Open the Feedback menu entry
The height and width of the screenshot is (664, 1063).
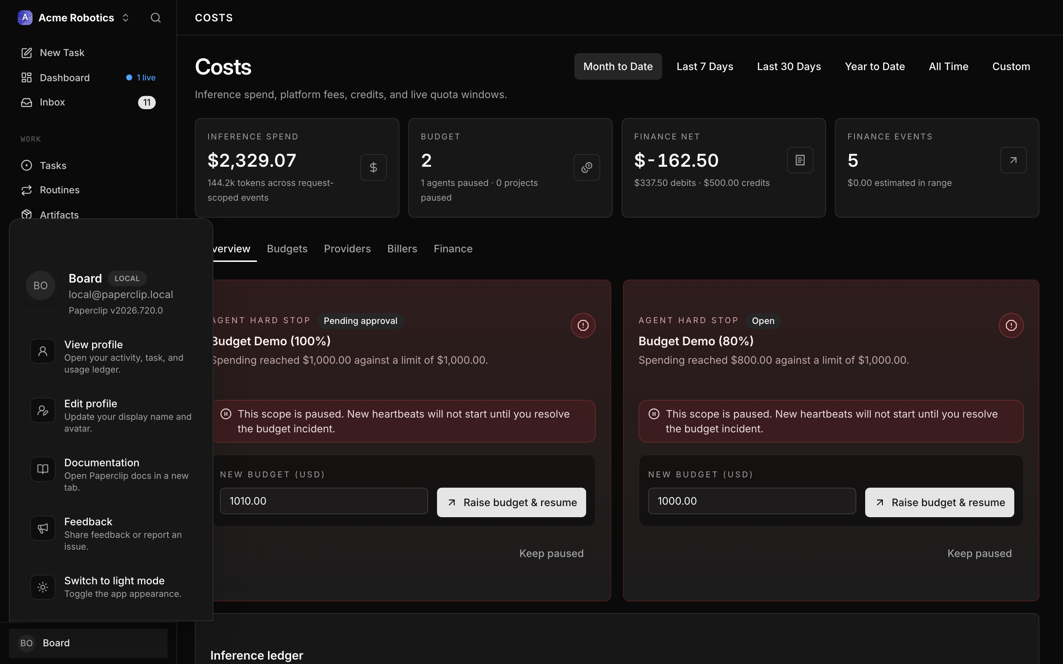111,533
